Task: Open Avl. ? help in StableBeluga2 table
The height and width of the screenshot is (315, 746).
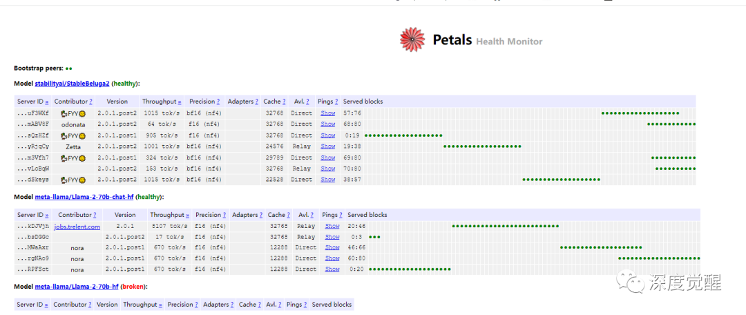Action: point(307,102)
